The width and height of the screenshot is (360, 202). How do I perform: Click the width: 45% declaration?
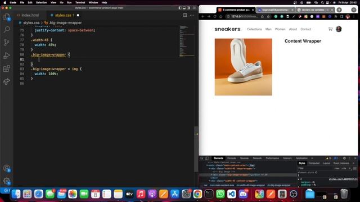[45, 45]
